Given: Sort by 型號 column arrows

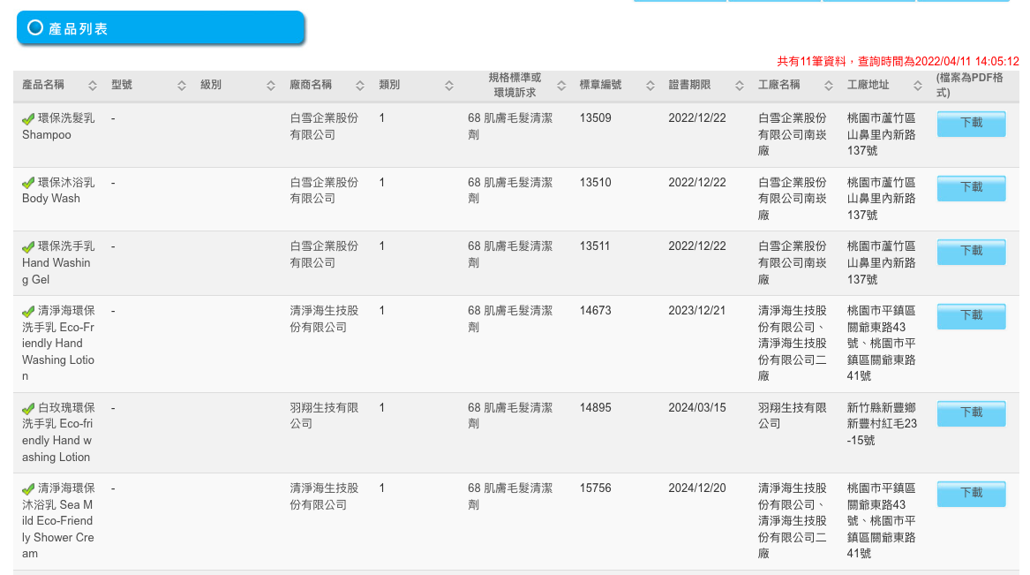Looking at the screenshot, I should (x=182, y=86).
